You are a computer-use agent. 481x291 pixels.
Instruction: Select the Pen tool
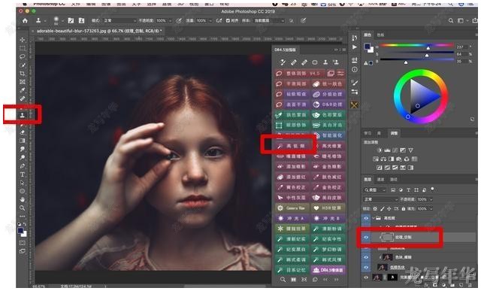click(23, 166)
